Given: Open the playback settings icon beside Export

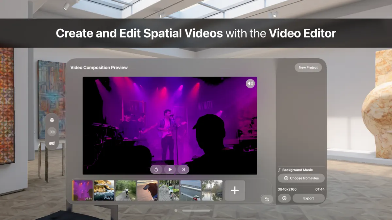Looking at the screenshot, I should coord(284,198).
